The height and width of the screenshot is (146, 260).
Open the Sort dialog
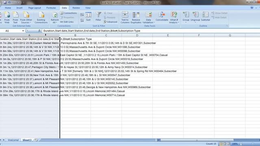pyautogui.click(x=88, y=17)
